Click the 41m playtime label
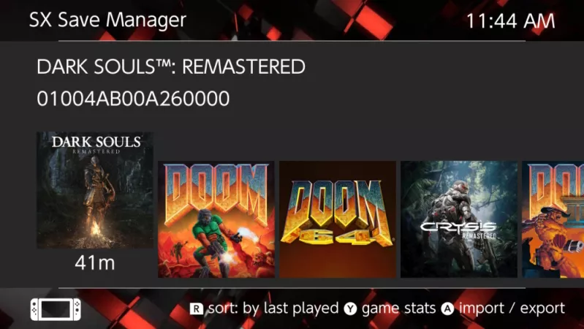584x329 pixels. coord(95,263)
